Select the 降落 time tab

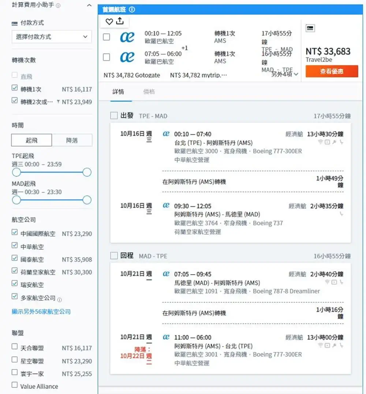point(72,140)
